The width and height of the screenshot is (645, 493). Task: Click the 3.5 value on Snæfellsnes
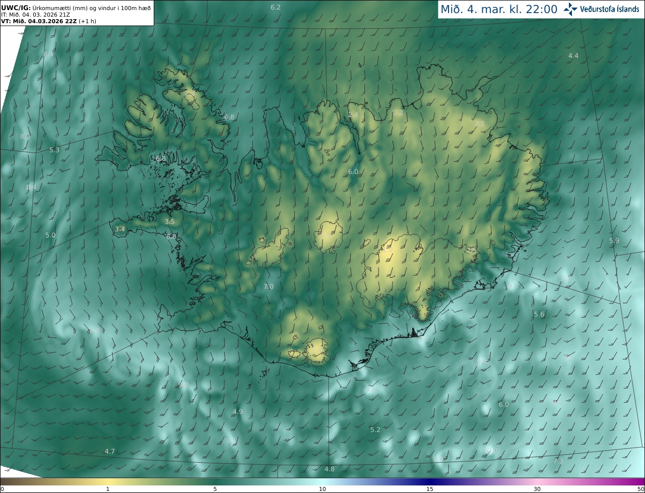point(170,221)
